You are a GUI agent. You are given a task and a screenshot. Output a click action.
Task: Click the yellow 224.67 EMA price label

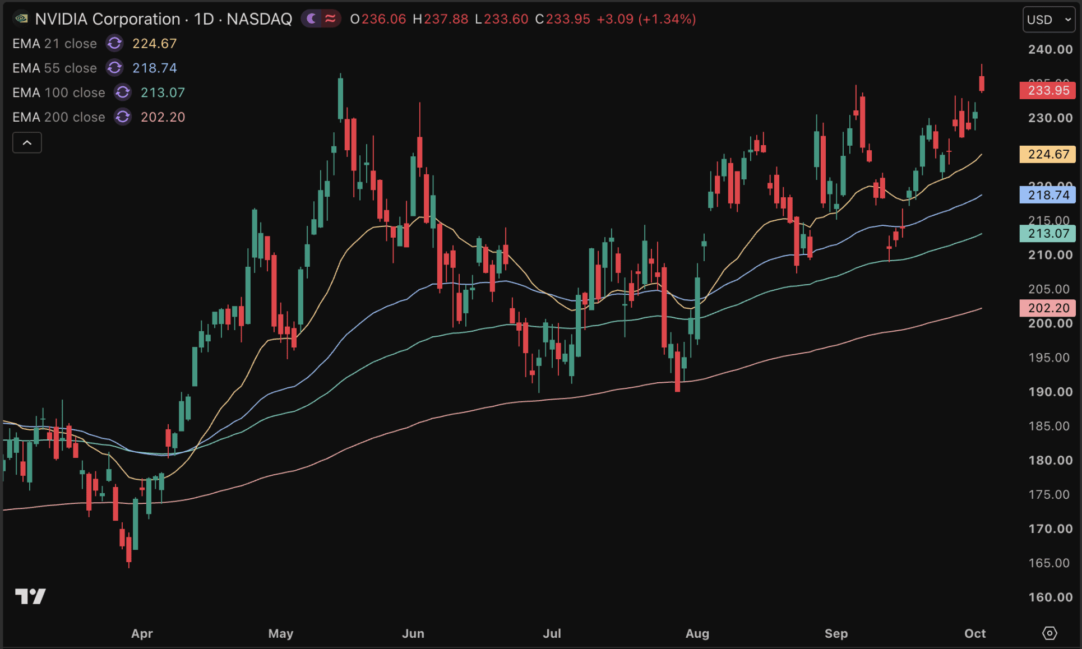coord(1048,154)
